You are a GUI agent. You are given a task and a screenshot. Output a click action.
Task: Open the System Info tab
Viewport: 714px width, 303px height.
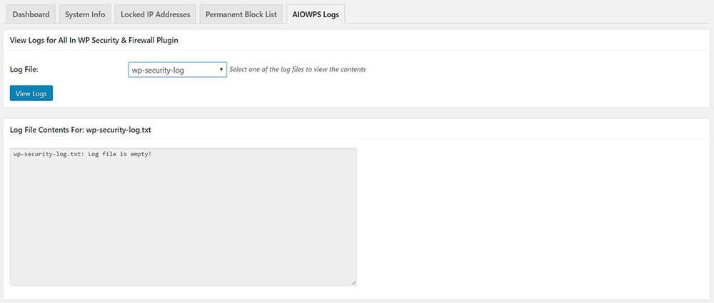(x=85, y=14)
